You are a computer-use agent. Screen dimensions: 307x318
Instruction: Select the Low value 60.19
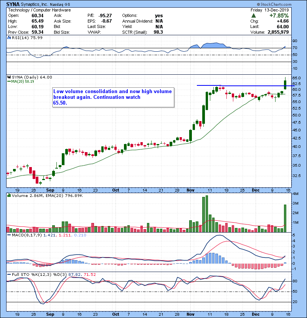tap(38, 27)
